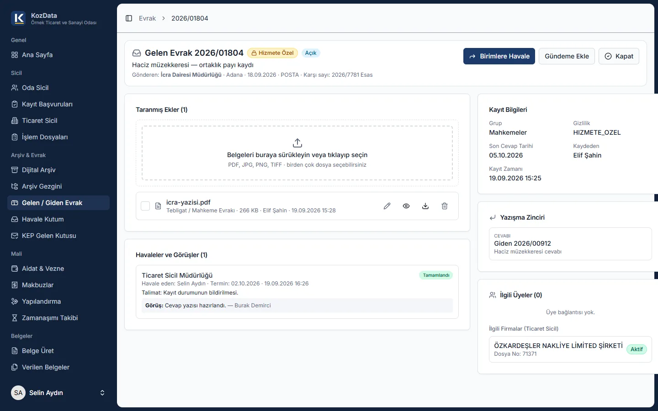This screenshot has height=411, width=658.
Task: Go to Oda Sicil
Action: [x=58, y=88]
